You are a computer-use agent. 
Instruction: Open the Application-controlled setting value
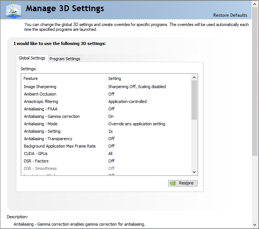pos(127,101)
